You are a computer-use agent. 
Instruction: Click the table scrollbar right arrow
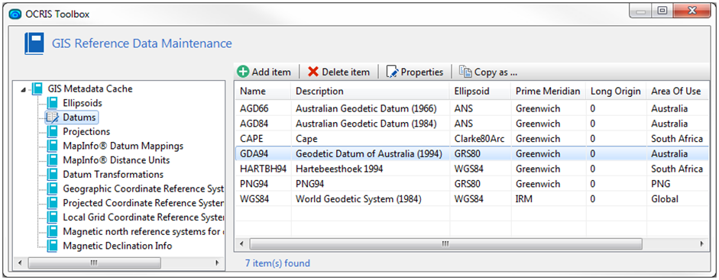[701, 244]
